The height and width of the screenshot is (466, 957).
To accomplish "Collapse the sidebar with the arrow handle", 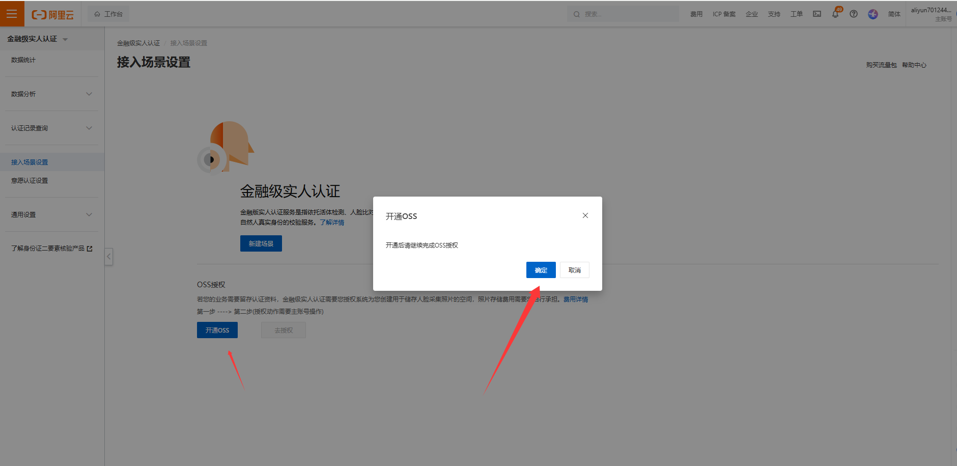I will (108, 257).
